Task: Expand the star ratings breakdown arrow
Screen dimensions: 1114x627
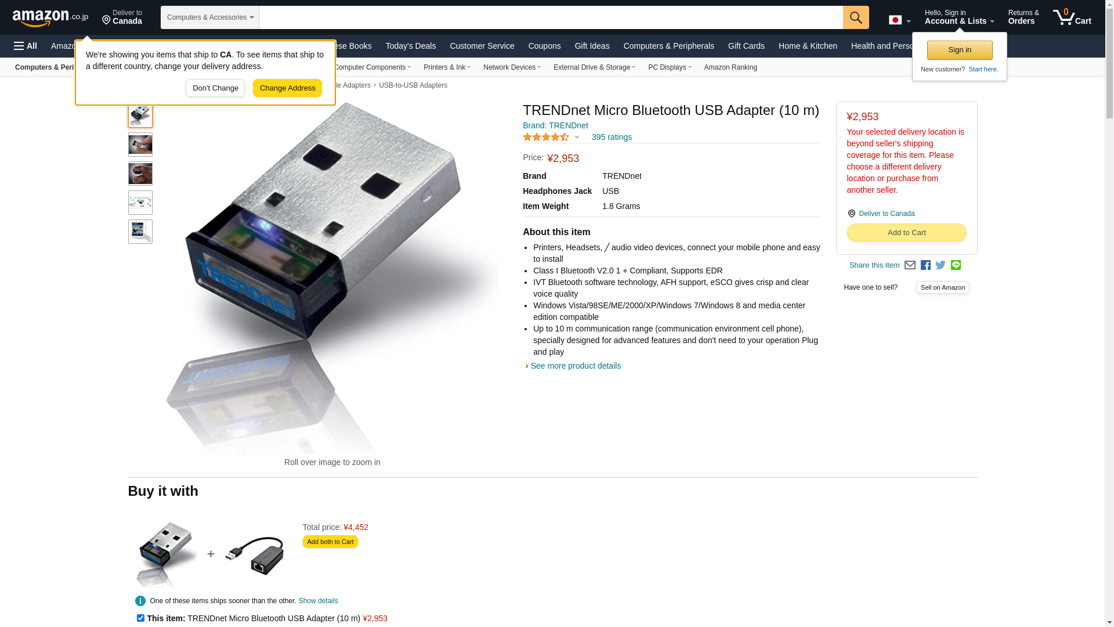Action: pyautogui.click(x=577, y=138)
